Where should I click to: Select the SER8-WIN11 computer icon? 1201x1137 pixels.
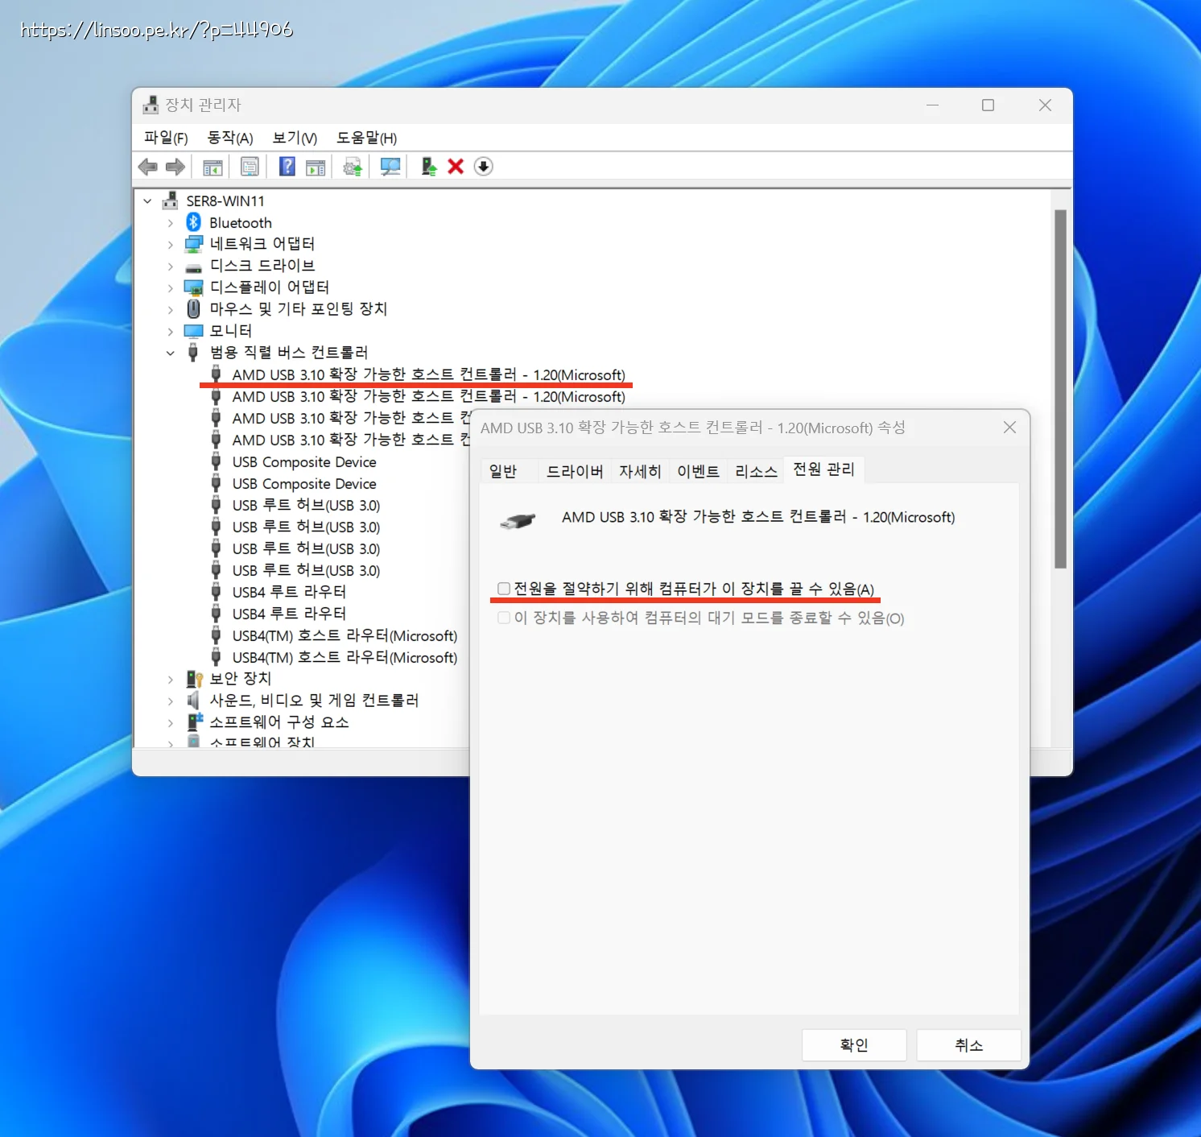[170, 201]
